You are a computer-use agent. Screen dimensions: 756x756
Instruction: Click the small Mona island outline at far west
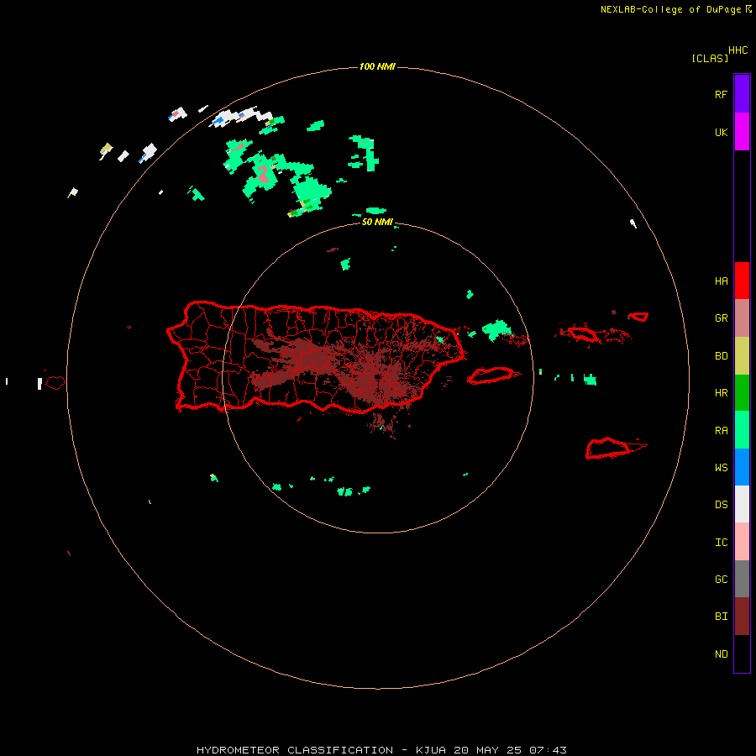tap(55, 383)
